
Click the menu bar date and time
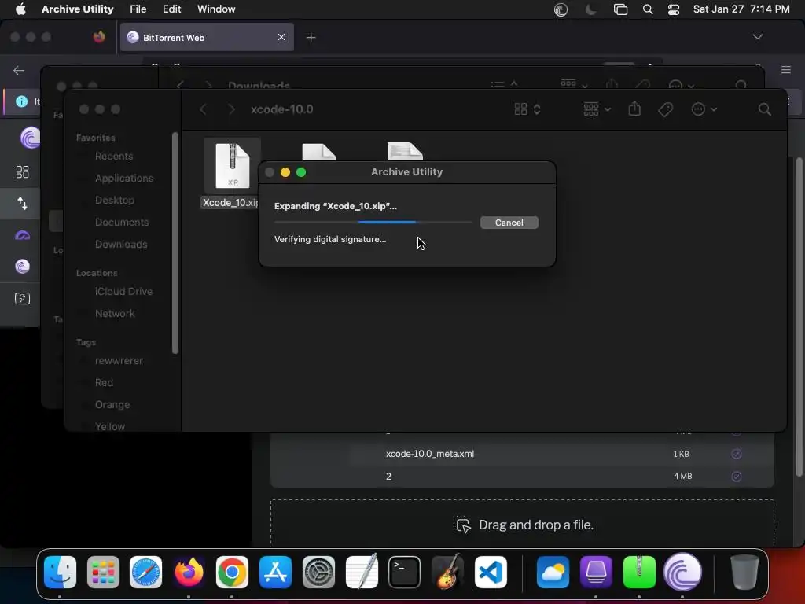point(741,9)
